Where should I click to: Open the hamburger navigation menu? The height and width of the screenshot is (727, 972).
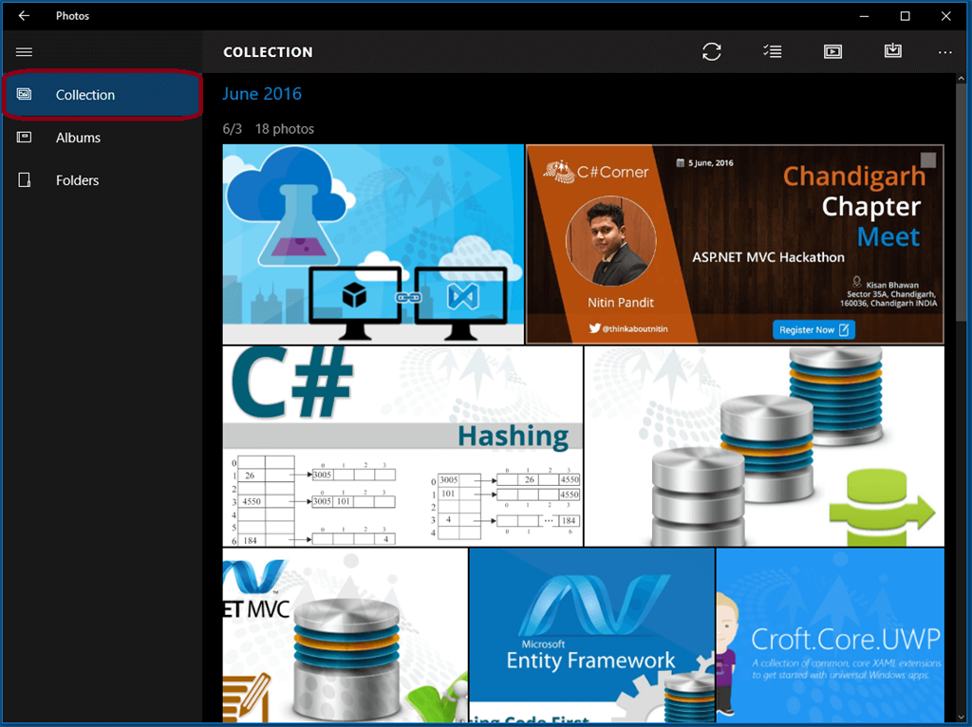(x=24, y=51)
